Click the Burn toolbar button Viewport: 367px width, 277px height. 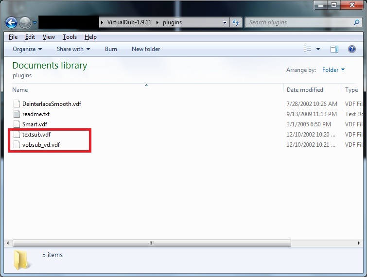pyautogui.click(x=111, y=49)
